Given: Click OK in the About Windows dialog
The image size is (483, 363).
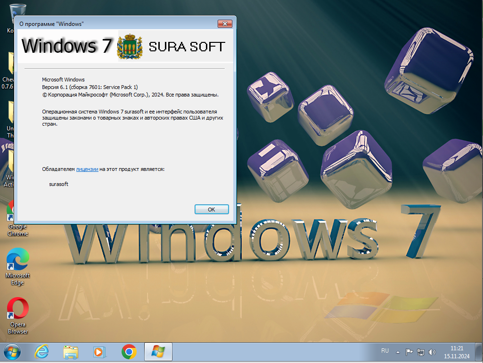Looking at the screenshot, I should (212, 210).
